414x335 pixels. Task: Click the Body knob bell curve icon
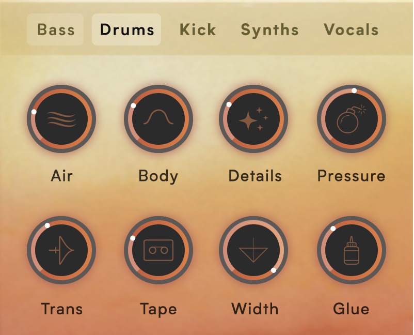point(158,117)
